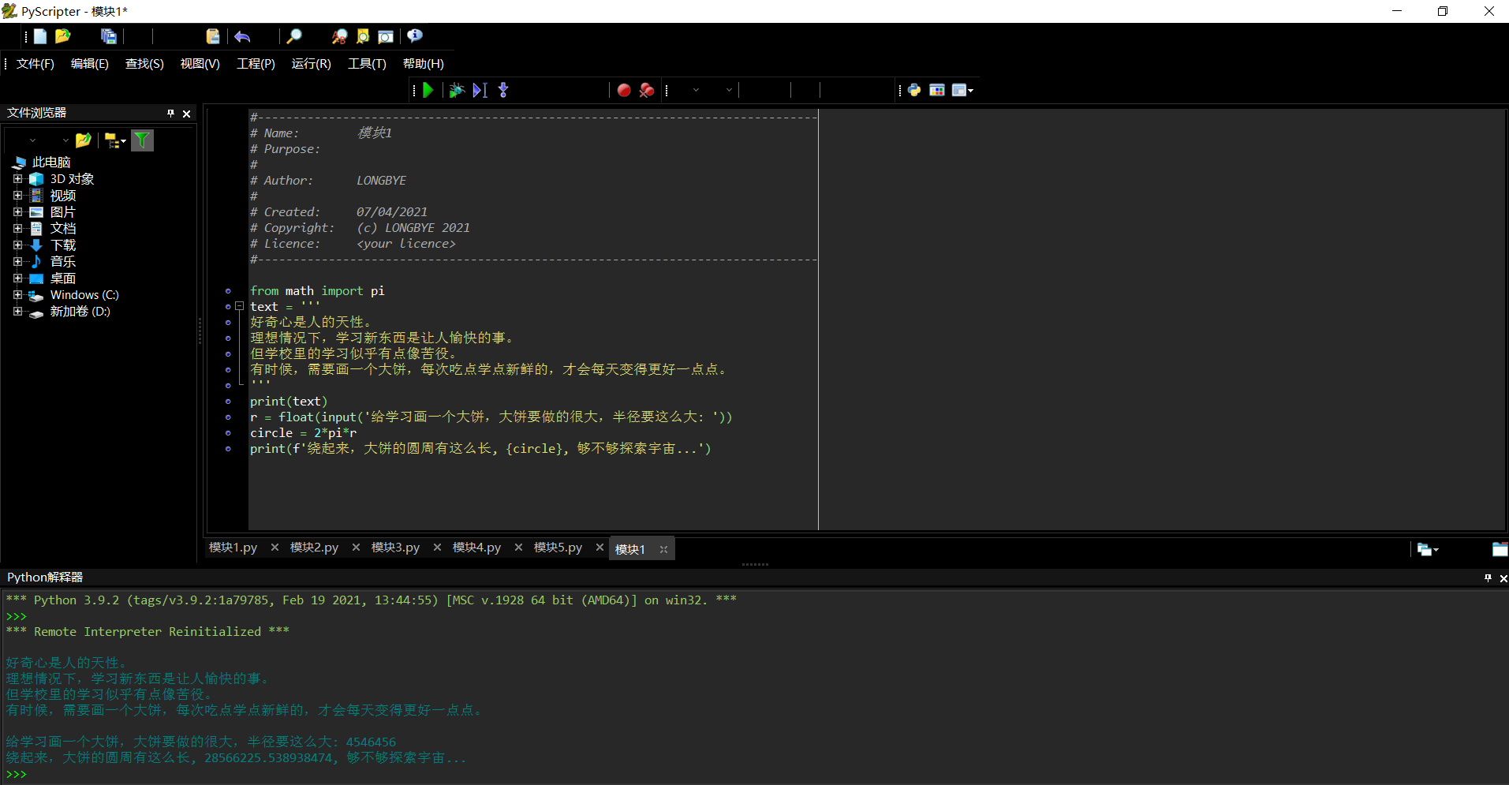Image resolution: width=1509 pixels, height=785 pixels.
Task: Toggle the file explorer filter funnel
Action: 142,140
